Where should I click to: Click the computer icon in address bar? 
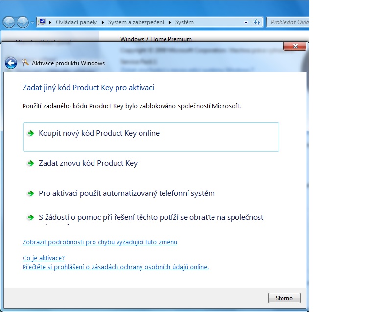tap(42, 22)
